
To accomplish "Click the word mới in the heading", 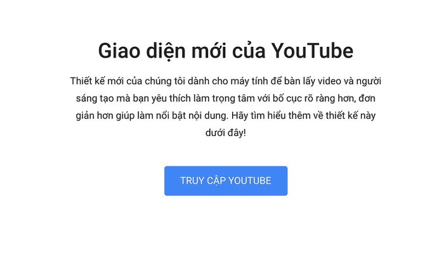I will pos(209,51).
